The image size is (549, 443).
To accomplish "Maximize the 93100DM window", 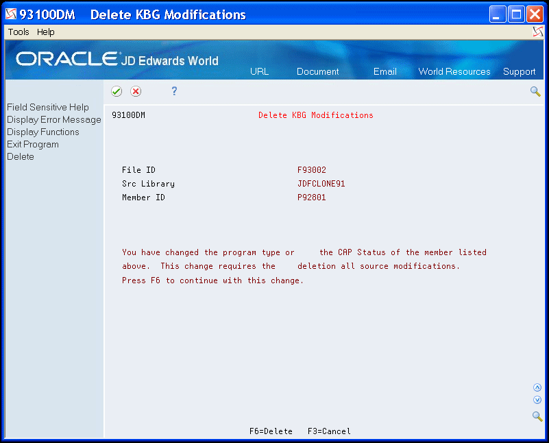I will tap(516, 14).
